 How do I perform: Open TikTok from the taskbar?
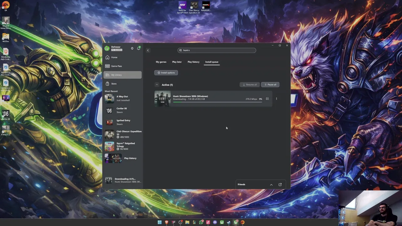point(208,222)
